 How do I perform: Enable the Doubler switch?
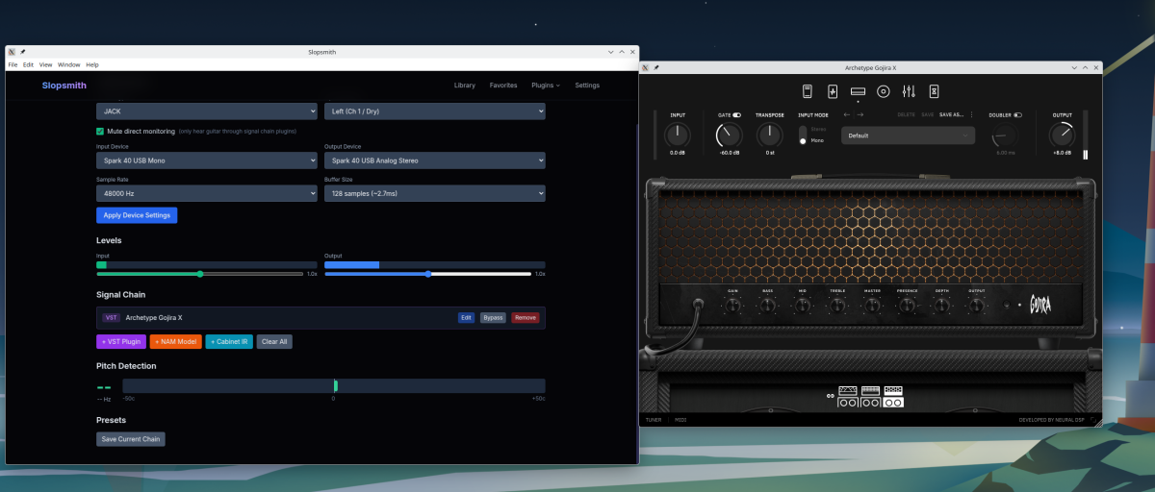(x=1018, y=114)
